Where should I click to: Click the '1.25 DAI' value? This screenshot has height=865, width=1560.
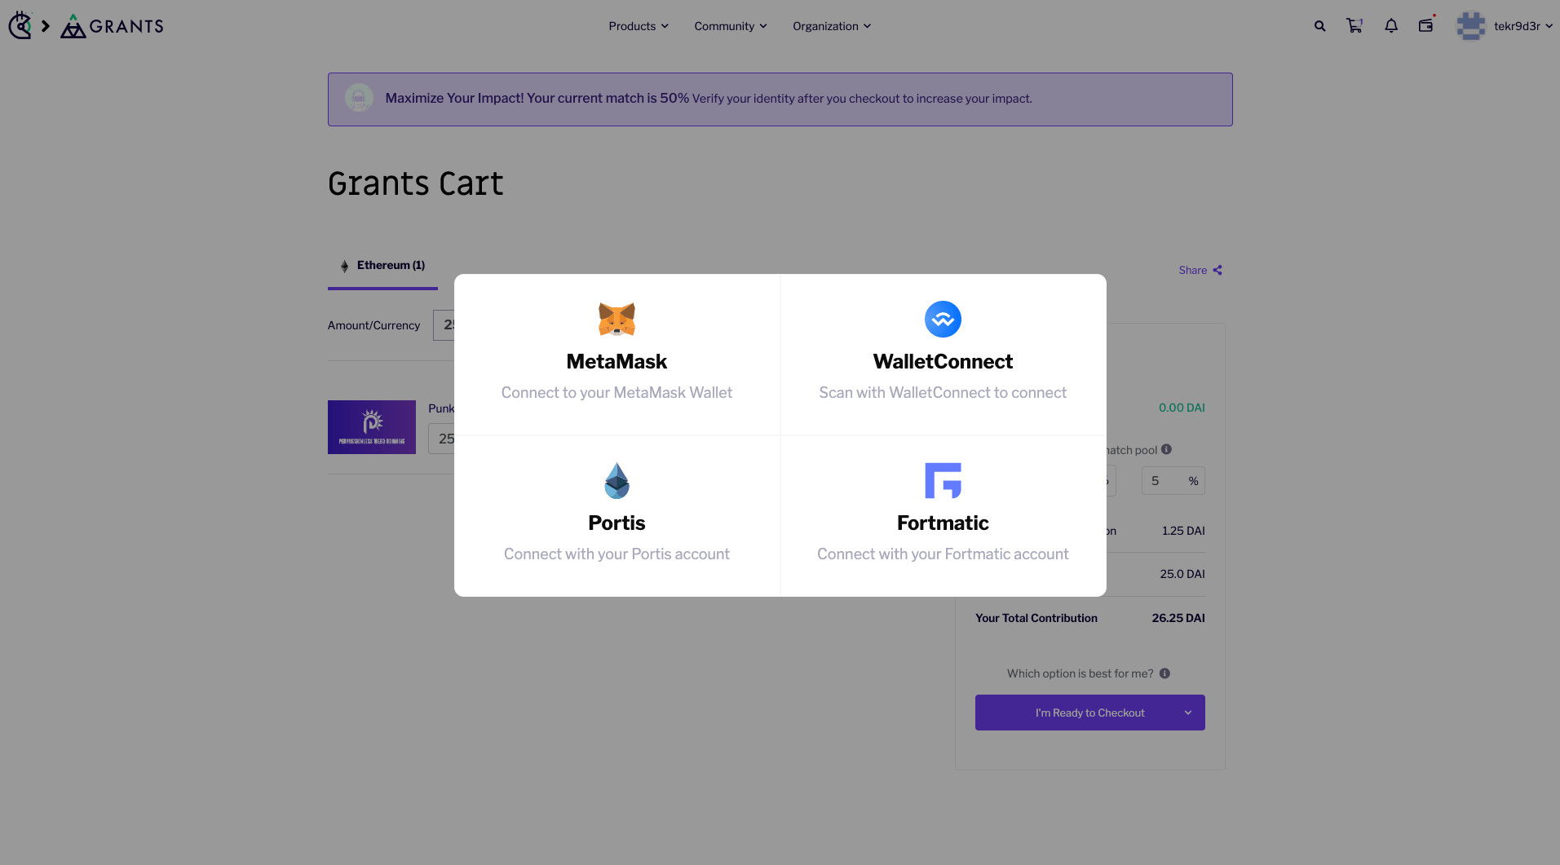pyautogui.click(x=1183, y=531)
